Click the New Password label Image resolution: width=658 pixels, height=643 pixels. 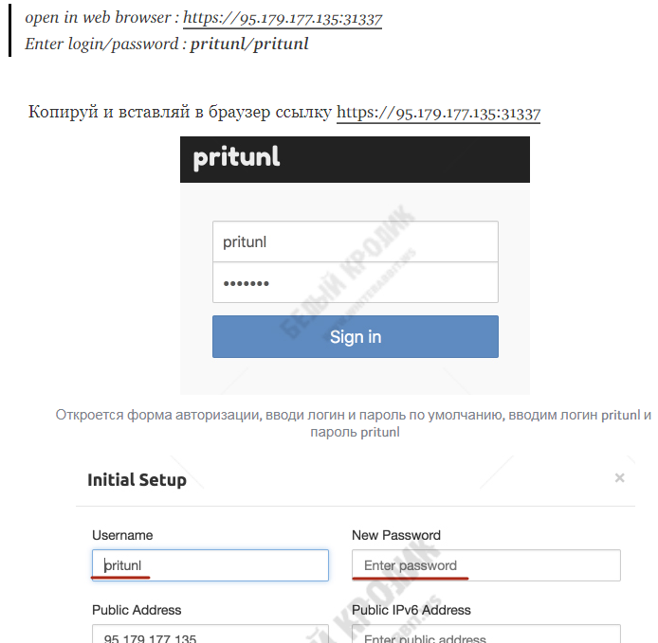tap(396, 535)
